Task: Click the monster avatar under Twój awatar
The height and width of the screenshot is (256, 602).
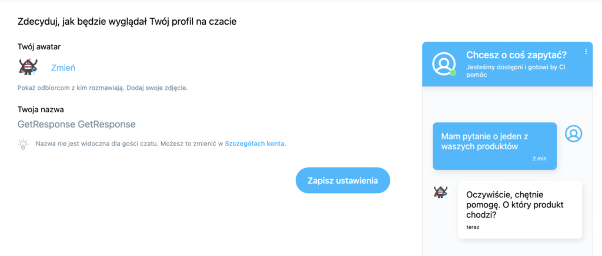Action: point(28,66)
